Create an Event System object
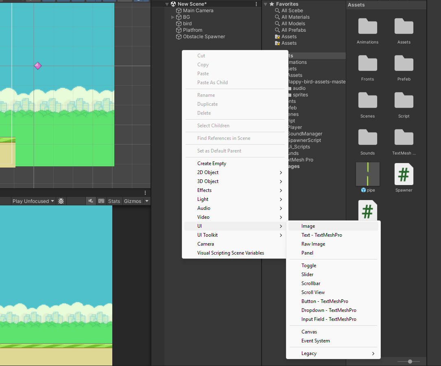441x366 pixels. (x=333, y=341)
